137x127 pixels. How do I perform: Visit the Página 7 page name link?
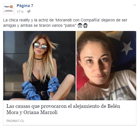[x=25, y=6]
